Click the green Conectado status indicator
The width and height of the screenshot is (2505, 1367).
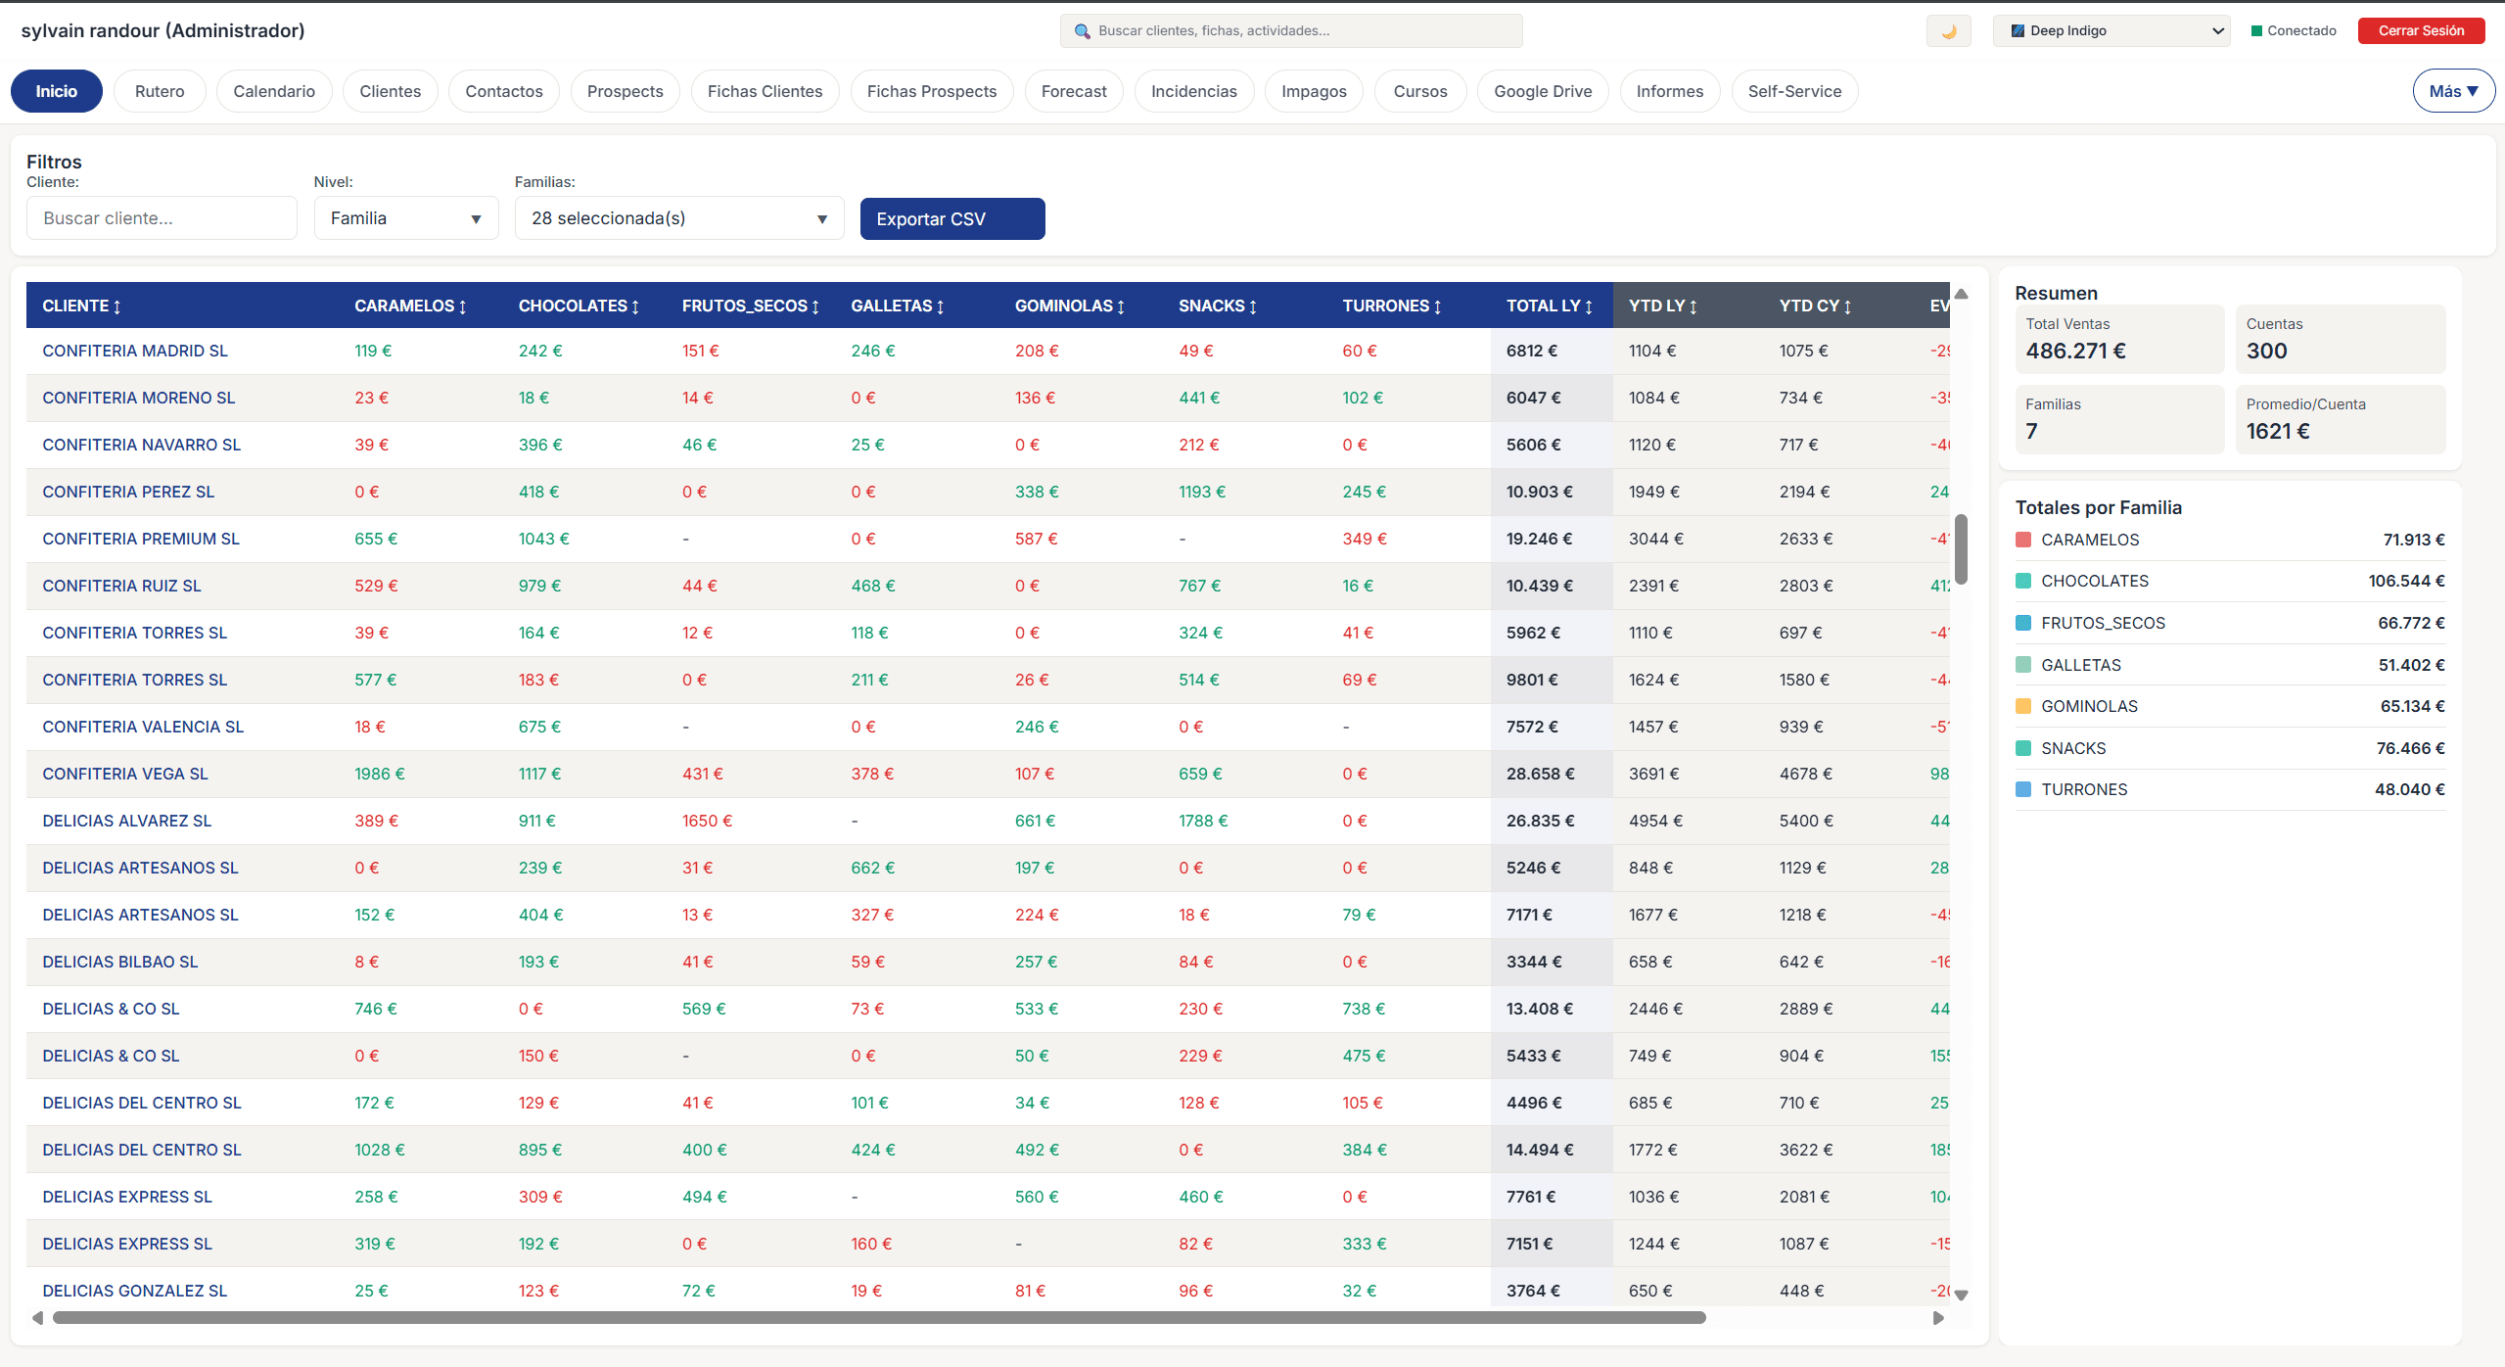coord(2257,30)
